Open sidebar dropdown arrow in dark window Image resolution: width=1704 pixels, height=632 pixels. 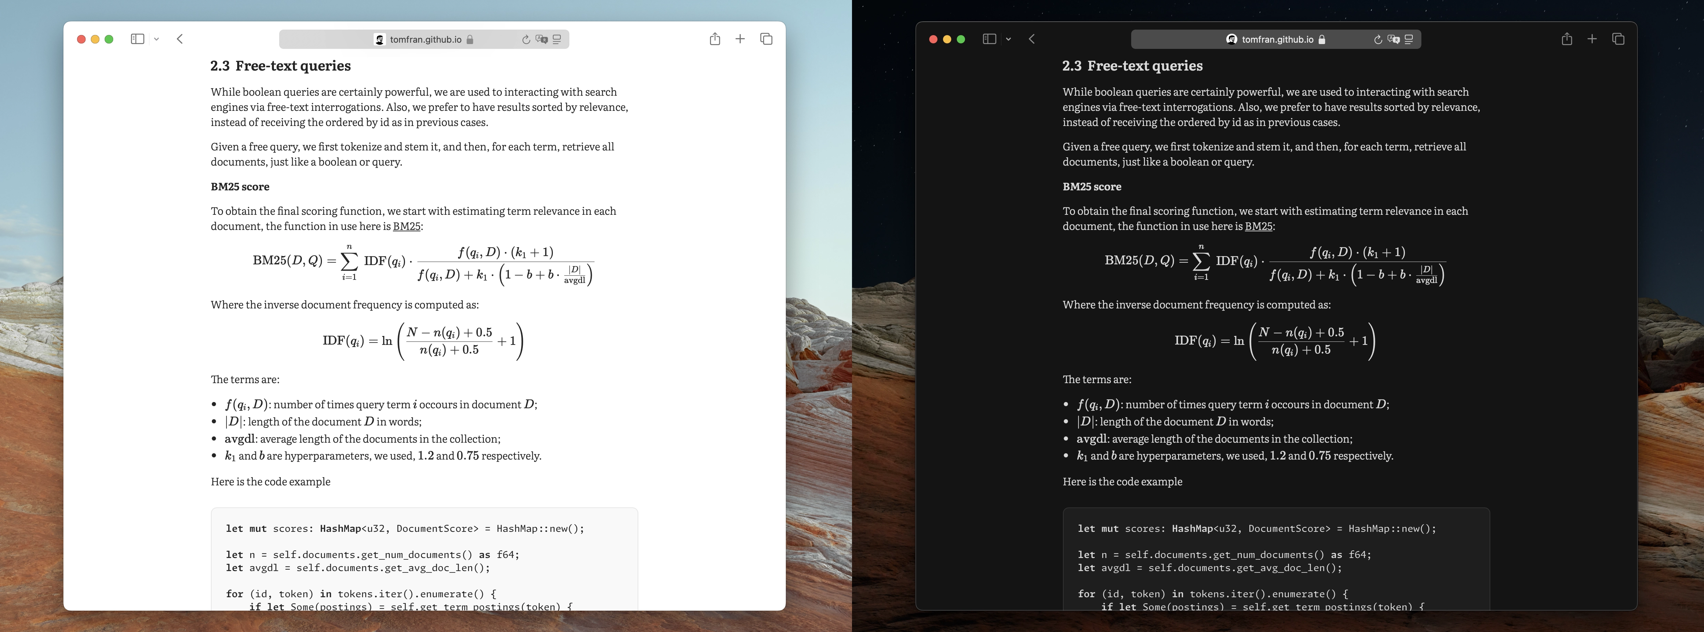click(x=1008, y=40)
